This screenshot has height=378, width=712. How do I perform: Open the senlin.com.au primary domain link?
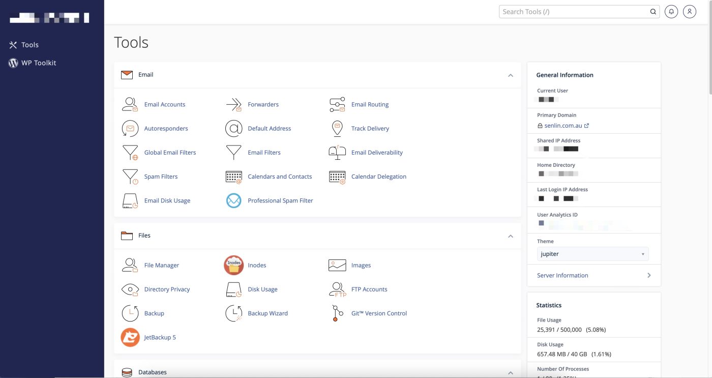[563, 126]
